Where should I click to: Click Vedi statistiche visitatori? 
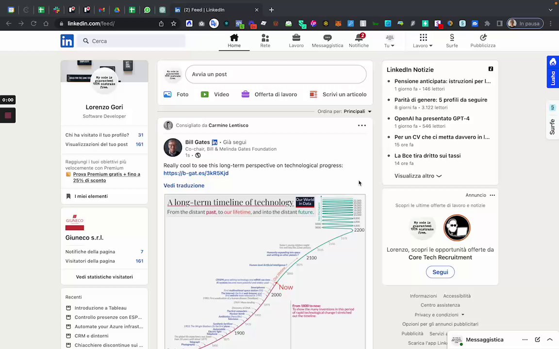104,277
